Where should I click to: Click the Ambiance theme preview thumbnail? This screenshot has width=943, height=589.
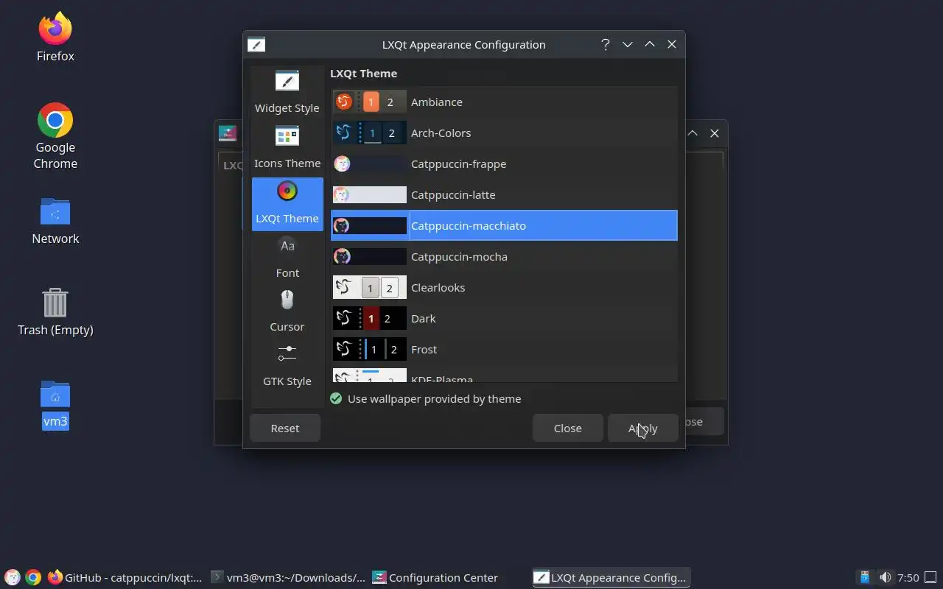[370, 102]
